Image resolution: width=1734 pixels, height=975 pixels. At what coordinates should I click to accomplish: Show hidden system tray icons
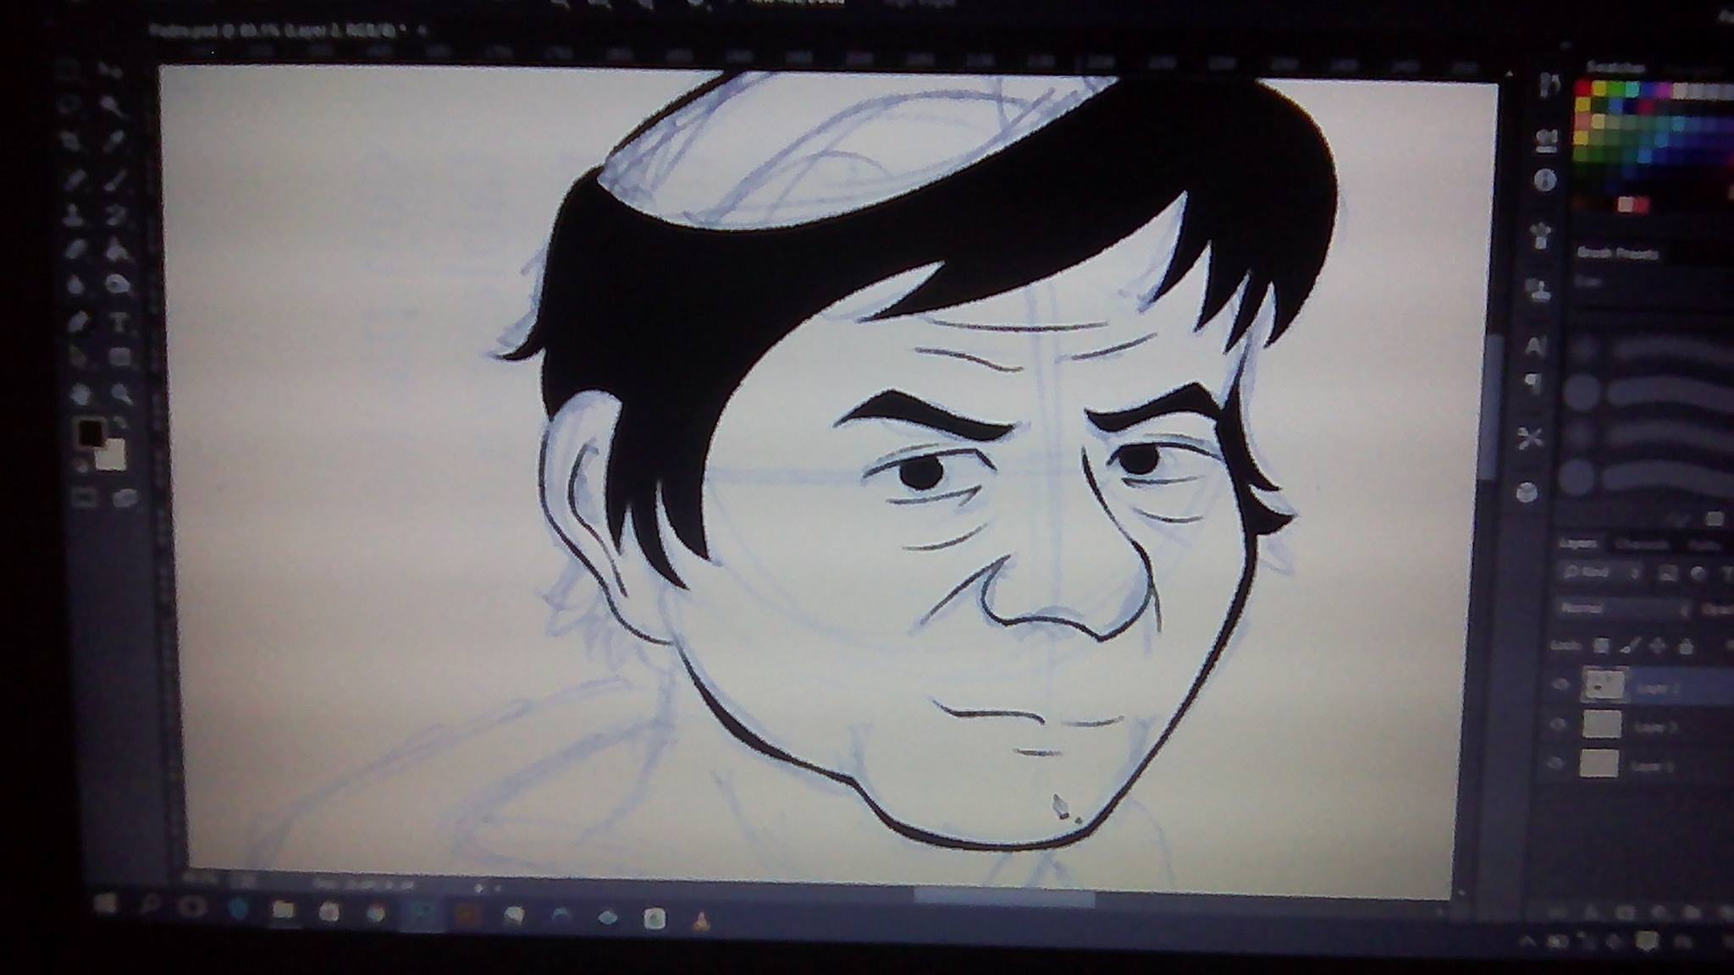pos(1527,941)
